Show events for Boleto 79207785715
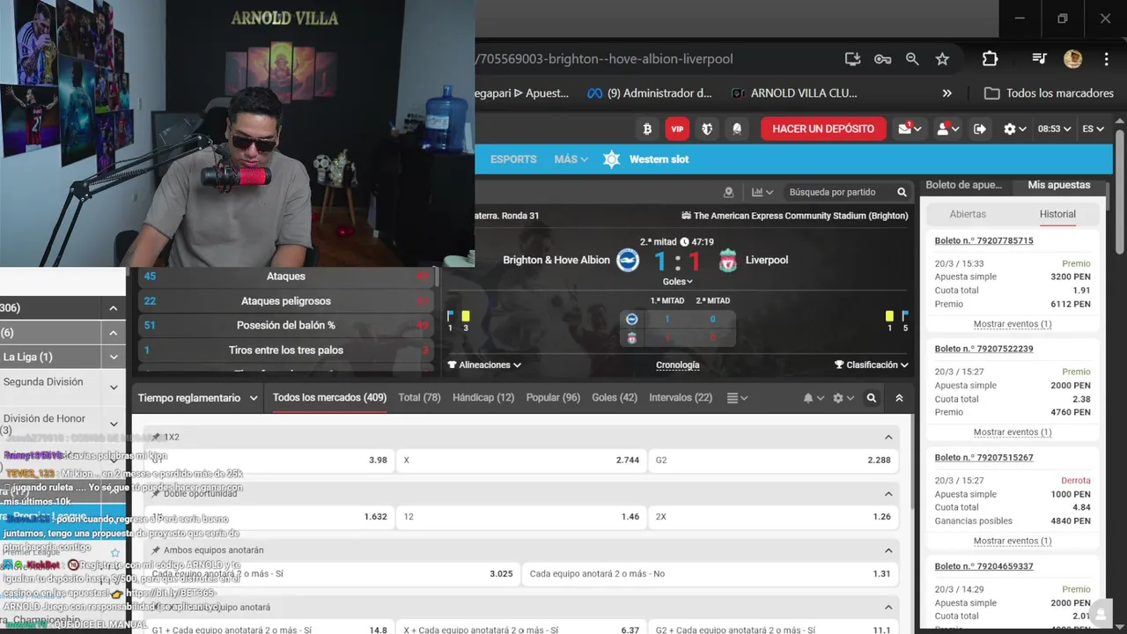Viewport: 1127px width, 634px height. (1013, 324)
